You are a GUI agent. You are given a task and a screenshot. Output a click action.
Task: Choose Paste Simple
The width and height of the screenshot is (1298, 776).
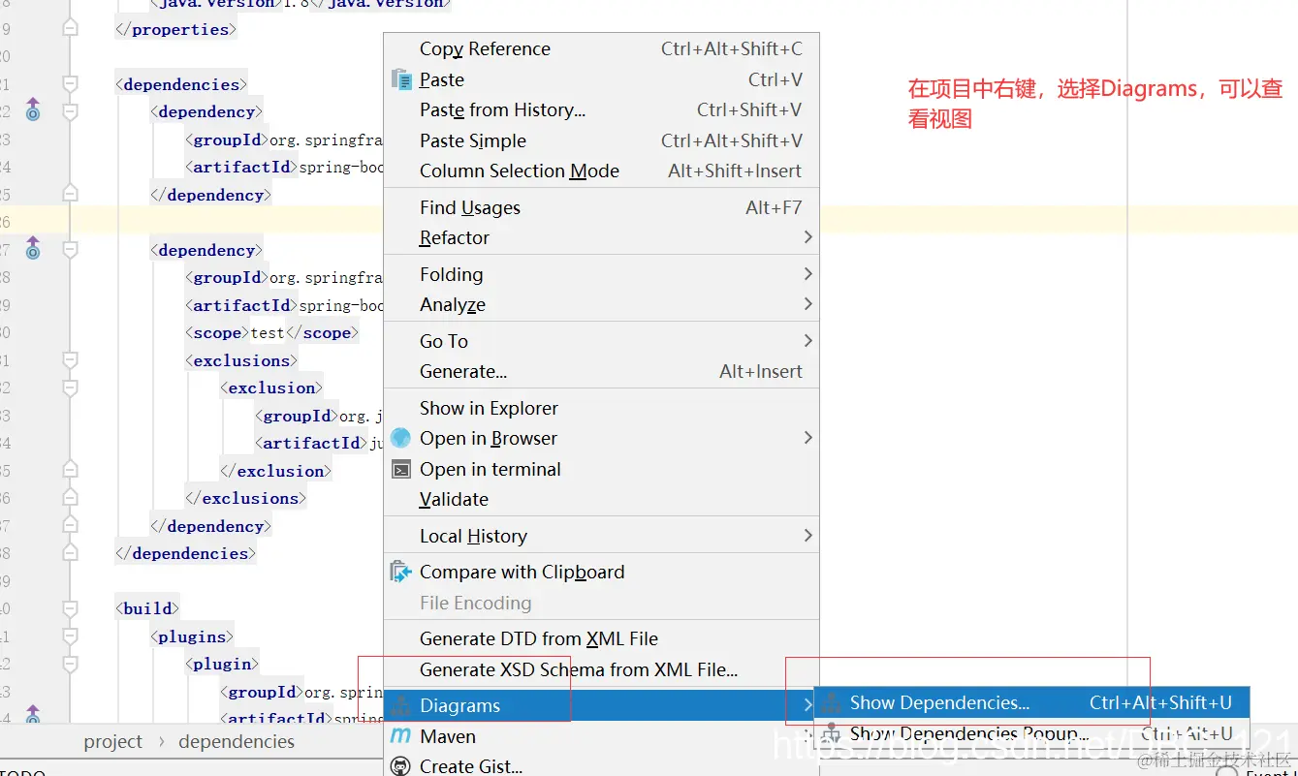click(602, 140)
